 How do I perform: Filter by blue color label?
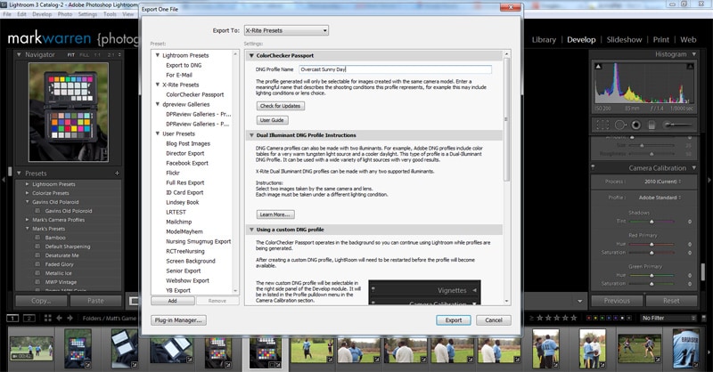(609, 318)
